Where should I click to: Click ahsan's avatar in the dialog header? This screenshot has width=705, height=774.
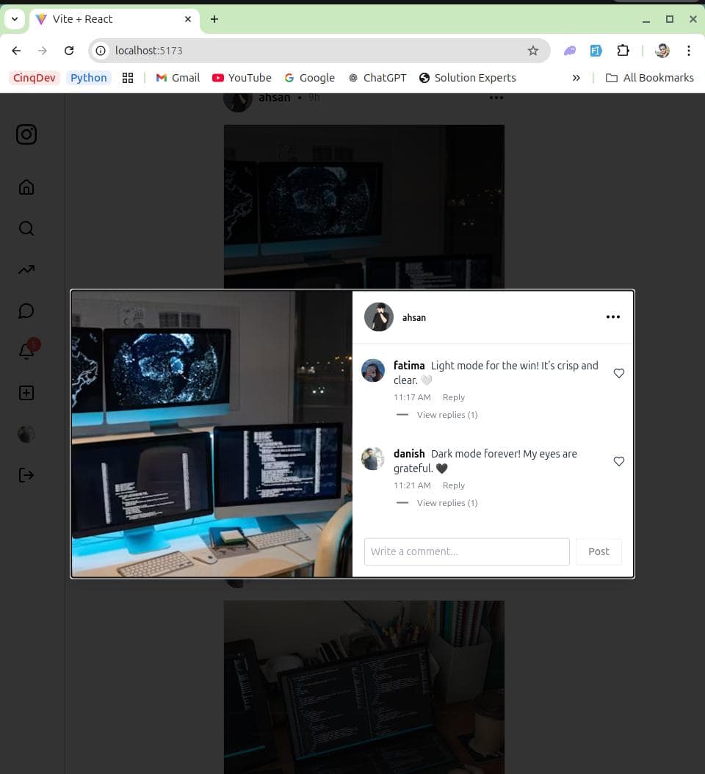pyautogui.click(x=379, y=317)
